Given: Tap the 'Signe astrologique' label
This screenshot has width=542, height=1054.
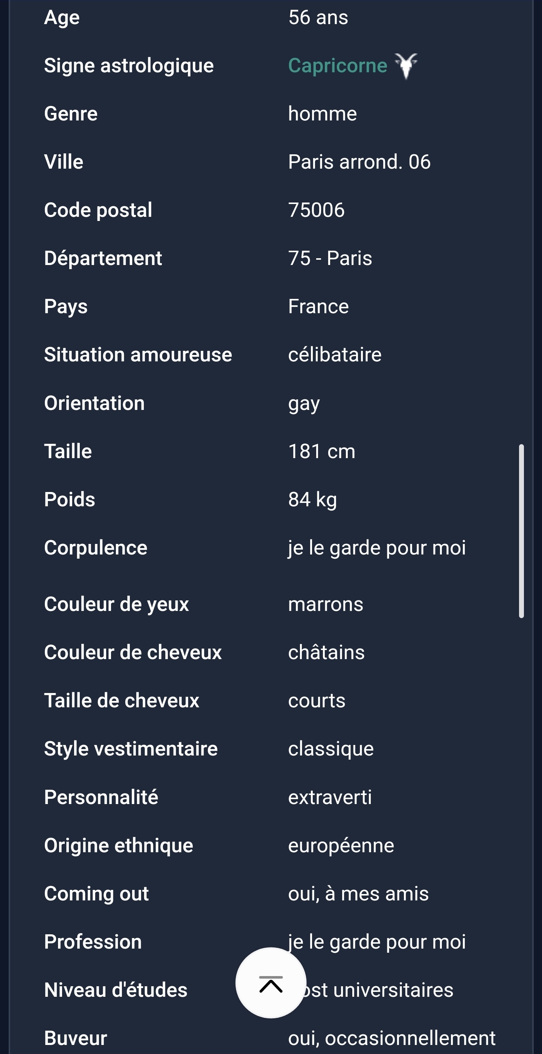Looking at the screenshot, I should pyautogui.click(x=129, y=65).
